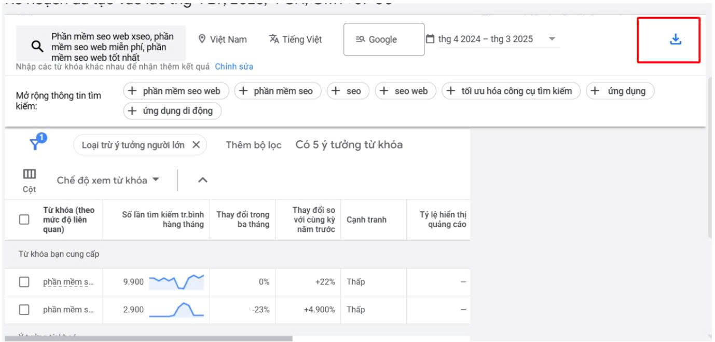Open the date range dropdown arrow
Screen dimensions: 715x342
click(552, 39)
